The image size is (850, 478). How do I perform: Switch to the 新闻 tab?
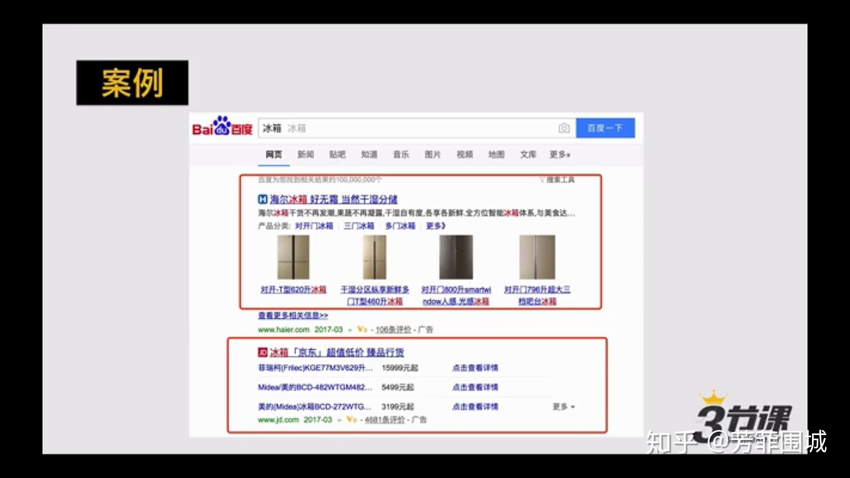pos(305,154)
